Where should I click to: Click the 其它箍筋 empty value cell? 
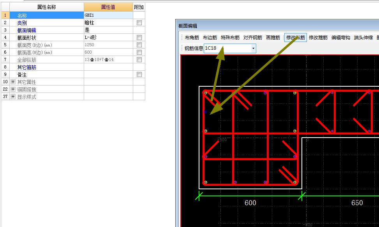[108, 67]
